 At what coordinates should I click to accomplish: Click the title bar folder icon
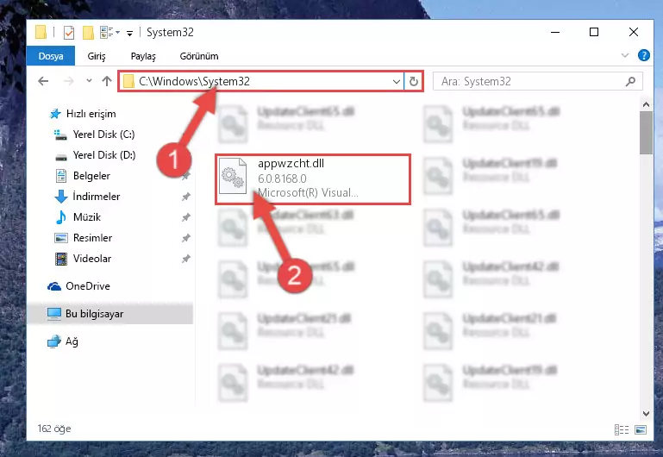pos(41,32)
